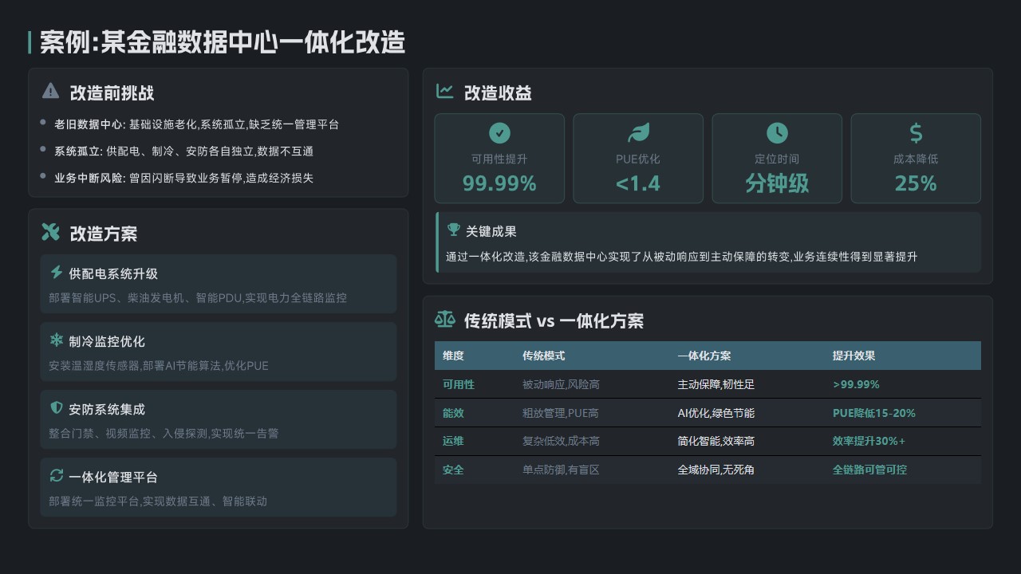Click the shield icon for 安防系统集成
1021x574 pixels.
[57, 408]
